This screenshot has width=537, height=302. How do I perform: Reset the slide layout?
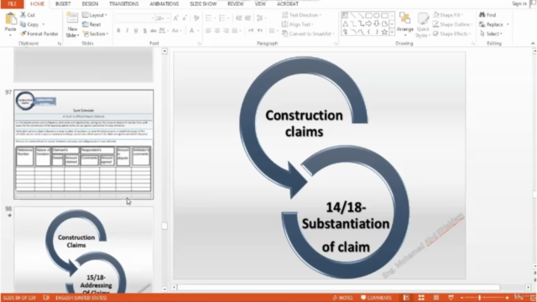tap(91, 24)
